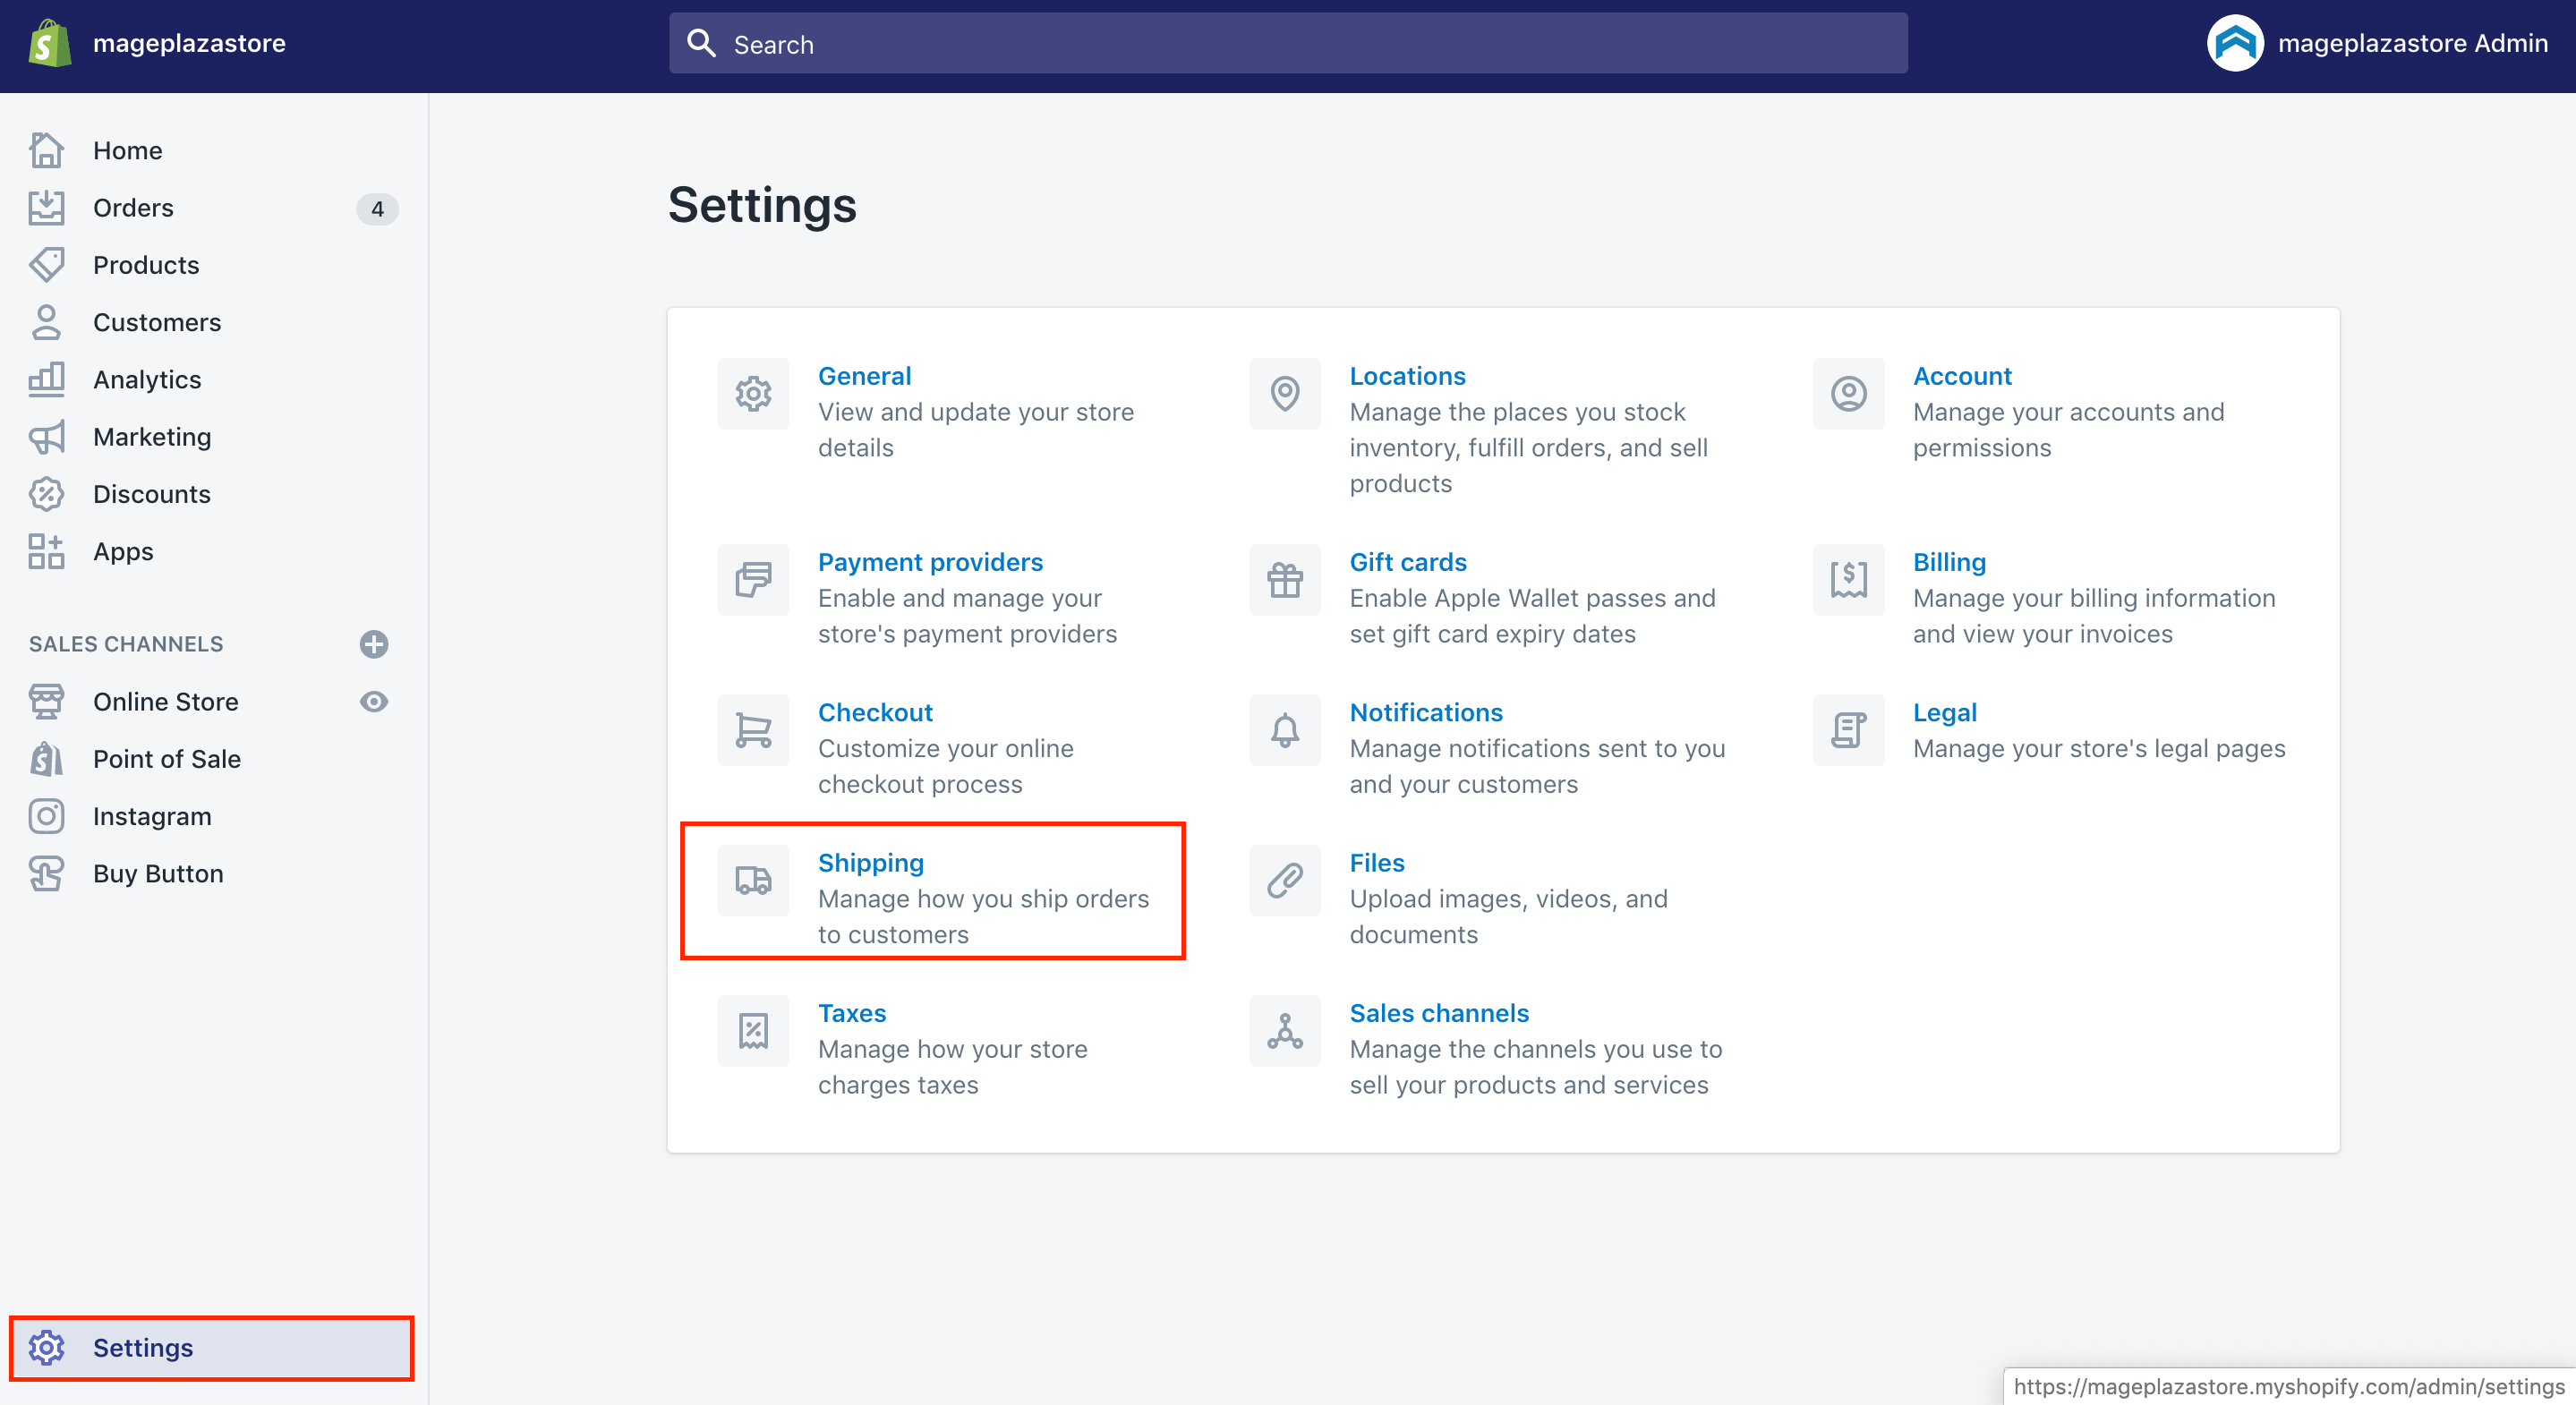Viewport: 2576px width, 1405px height.
Task: Click the Orders sidebar icon
Action: point(47,207)
